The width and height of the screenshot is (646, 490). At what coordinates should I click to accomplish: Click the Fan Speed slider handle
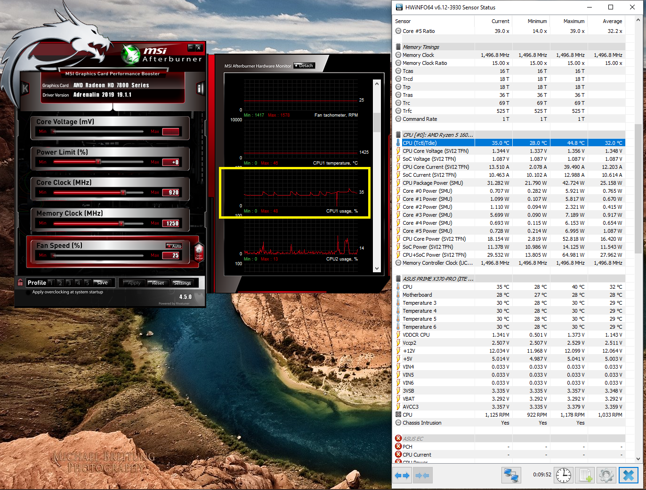click(x=53, y=255)
